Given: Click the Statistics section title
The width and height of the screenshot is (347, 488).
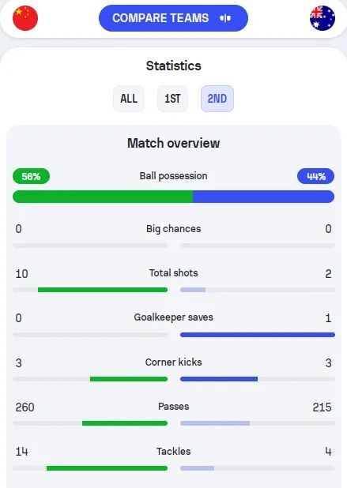Looking at the screenshot, I should point(174,66).
